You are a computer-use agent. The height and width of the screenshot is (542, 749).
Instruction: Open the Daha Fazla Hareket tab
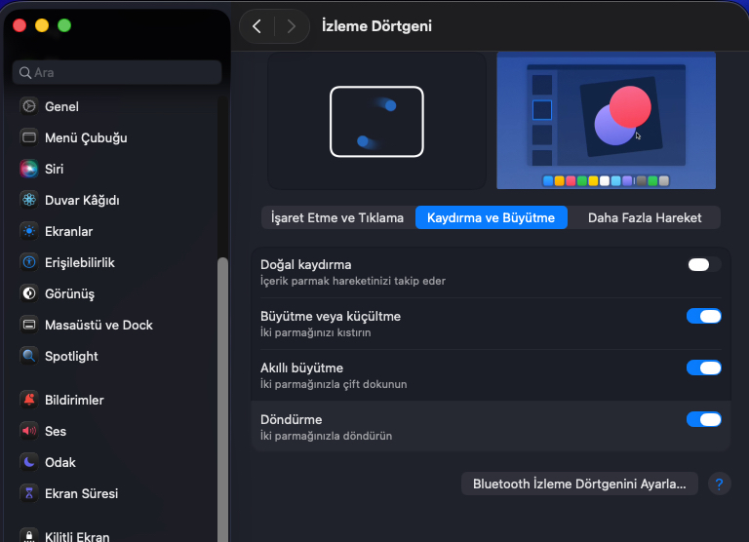click(644, 217)
